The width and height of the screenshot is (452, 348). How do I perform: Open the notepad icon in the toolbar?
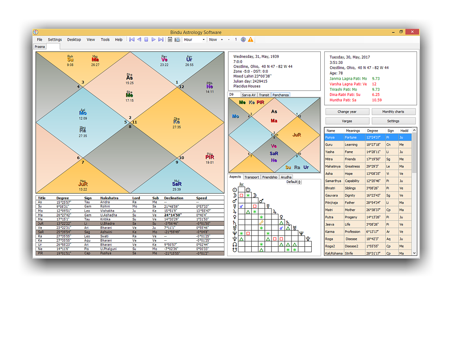pos(170,39)
